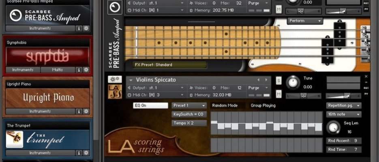
Task: Toggle AUX button on Pre-Bass instrument
Action: pyautogui.click(x=366, y=3)
